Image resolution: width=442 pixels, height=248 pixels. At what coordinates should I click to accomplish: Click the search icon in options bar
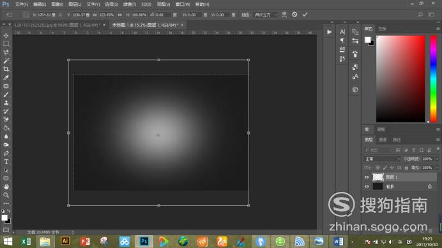click(x=420, y=15)
